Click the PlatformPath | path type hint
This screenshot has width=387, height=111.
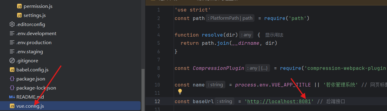point(230,18)
